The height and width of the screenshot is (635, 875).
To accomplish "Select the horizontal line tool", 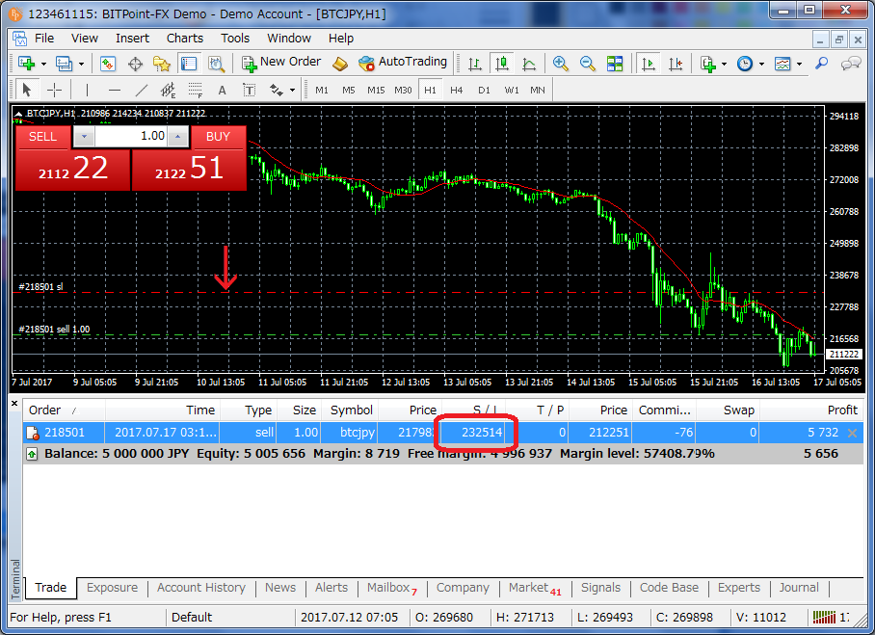I will pyautogui.click(x=115, y=90).
